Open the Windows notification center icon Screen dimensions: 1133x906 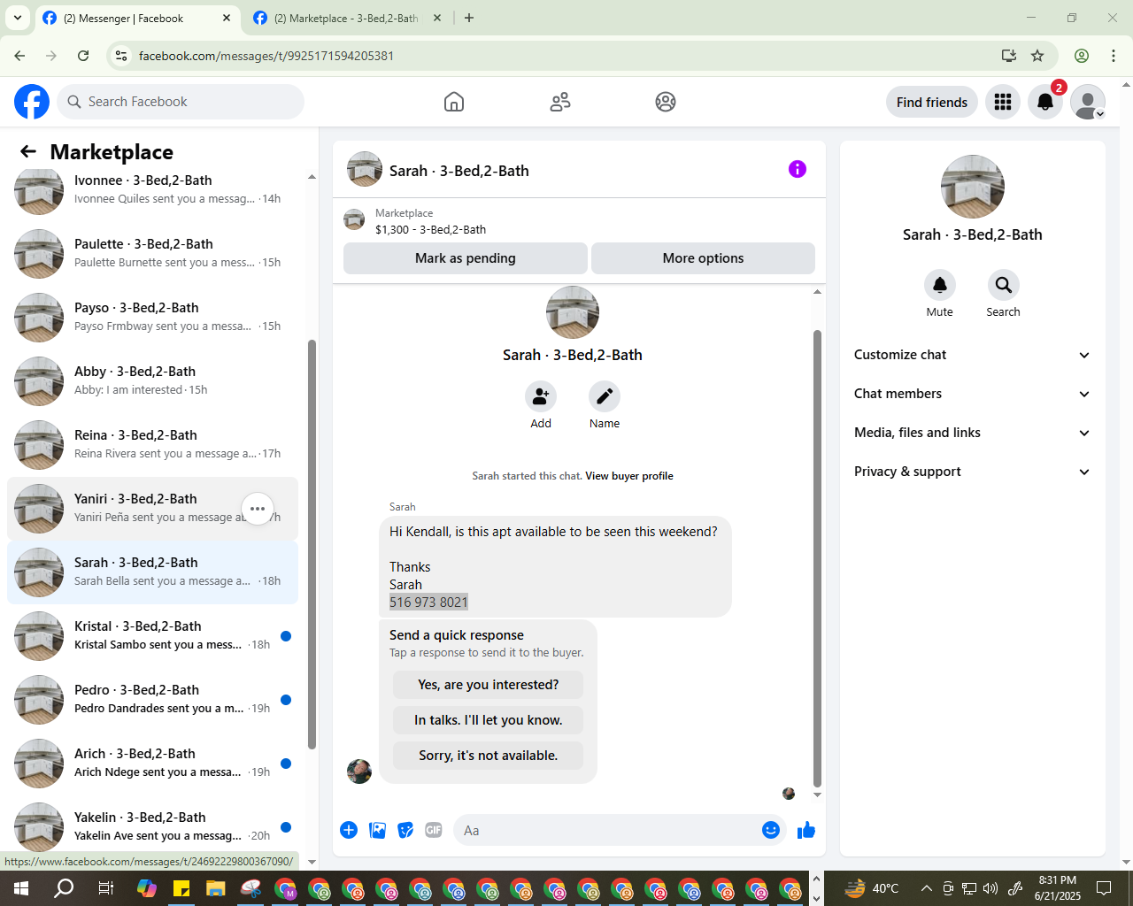[1104, 888]
